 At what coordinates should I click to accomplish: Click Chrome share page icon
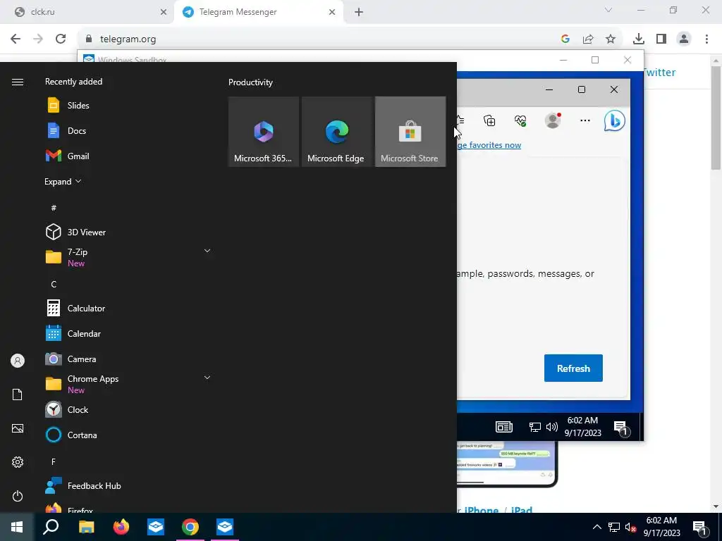point(588,39)
